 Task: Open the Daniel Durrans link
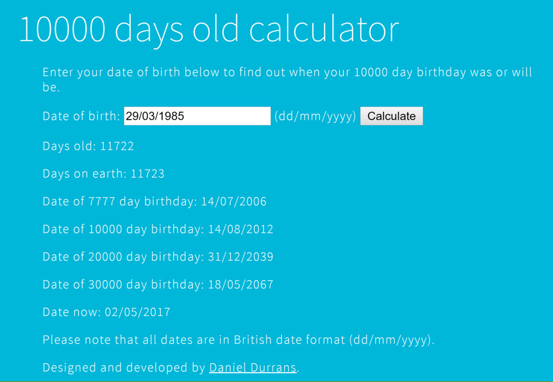(253, 368)
